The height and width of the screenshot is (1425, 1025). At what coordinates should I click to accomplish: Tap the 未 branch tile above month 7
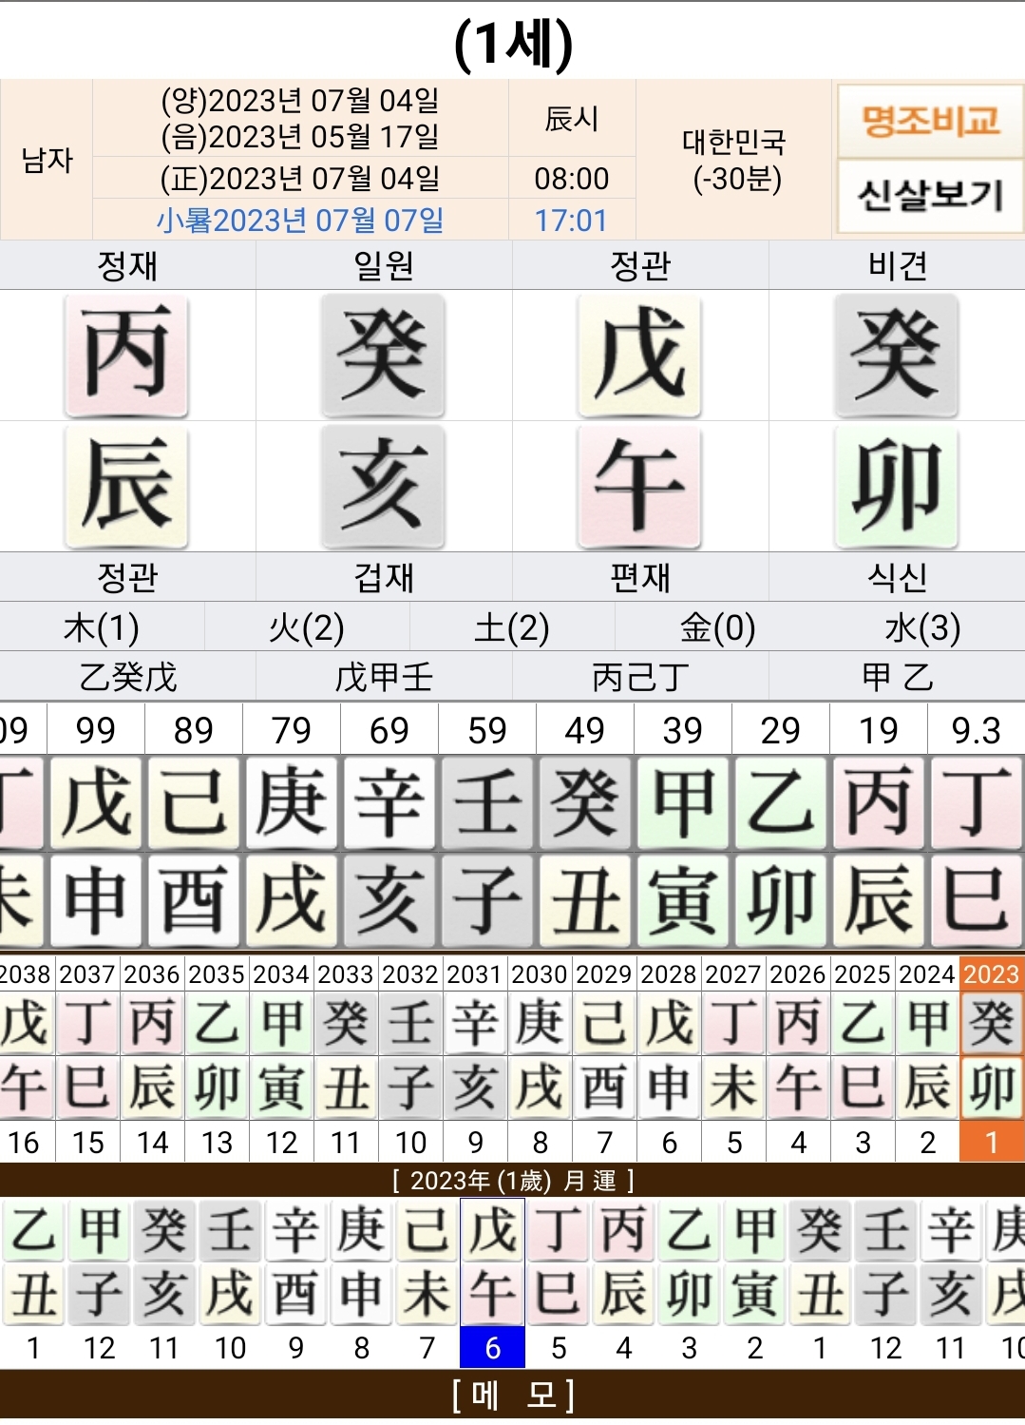427,1294
